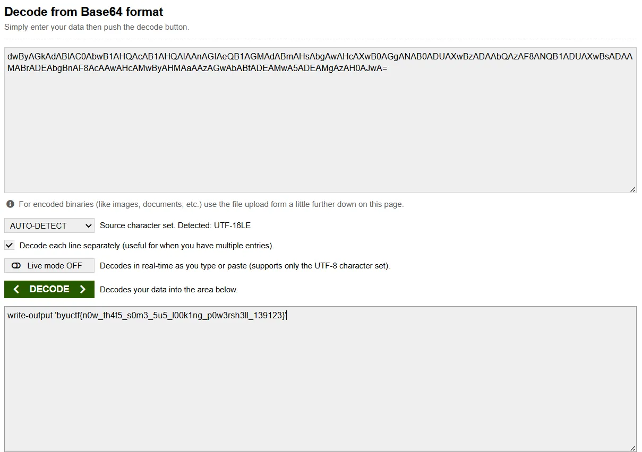
Task: Click the "Decode from Base64 format" heading
Action: pos(84,12)
